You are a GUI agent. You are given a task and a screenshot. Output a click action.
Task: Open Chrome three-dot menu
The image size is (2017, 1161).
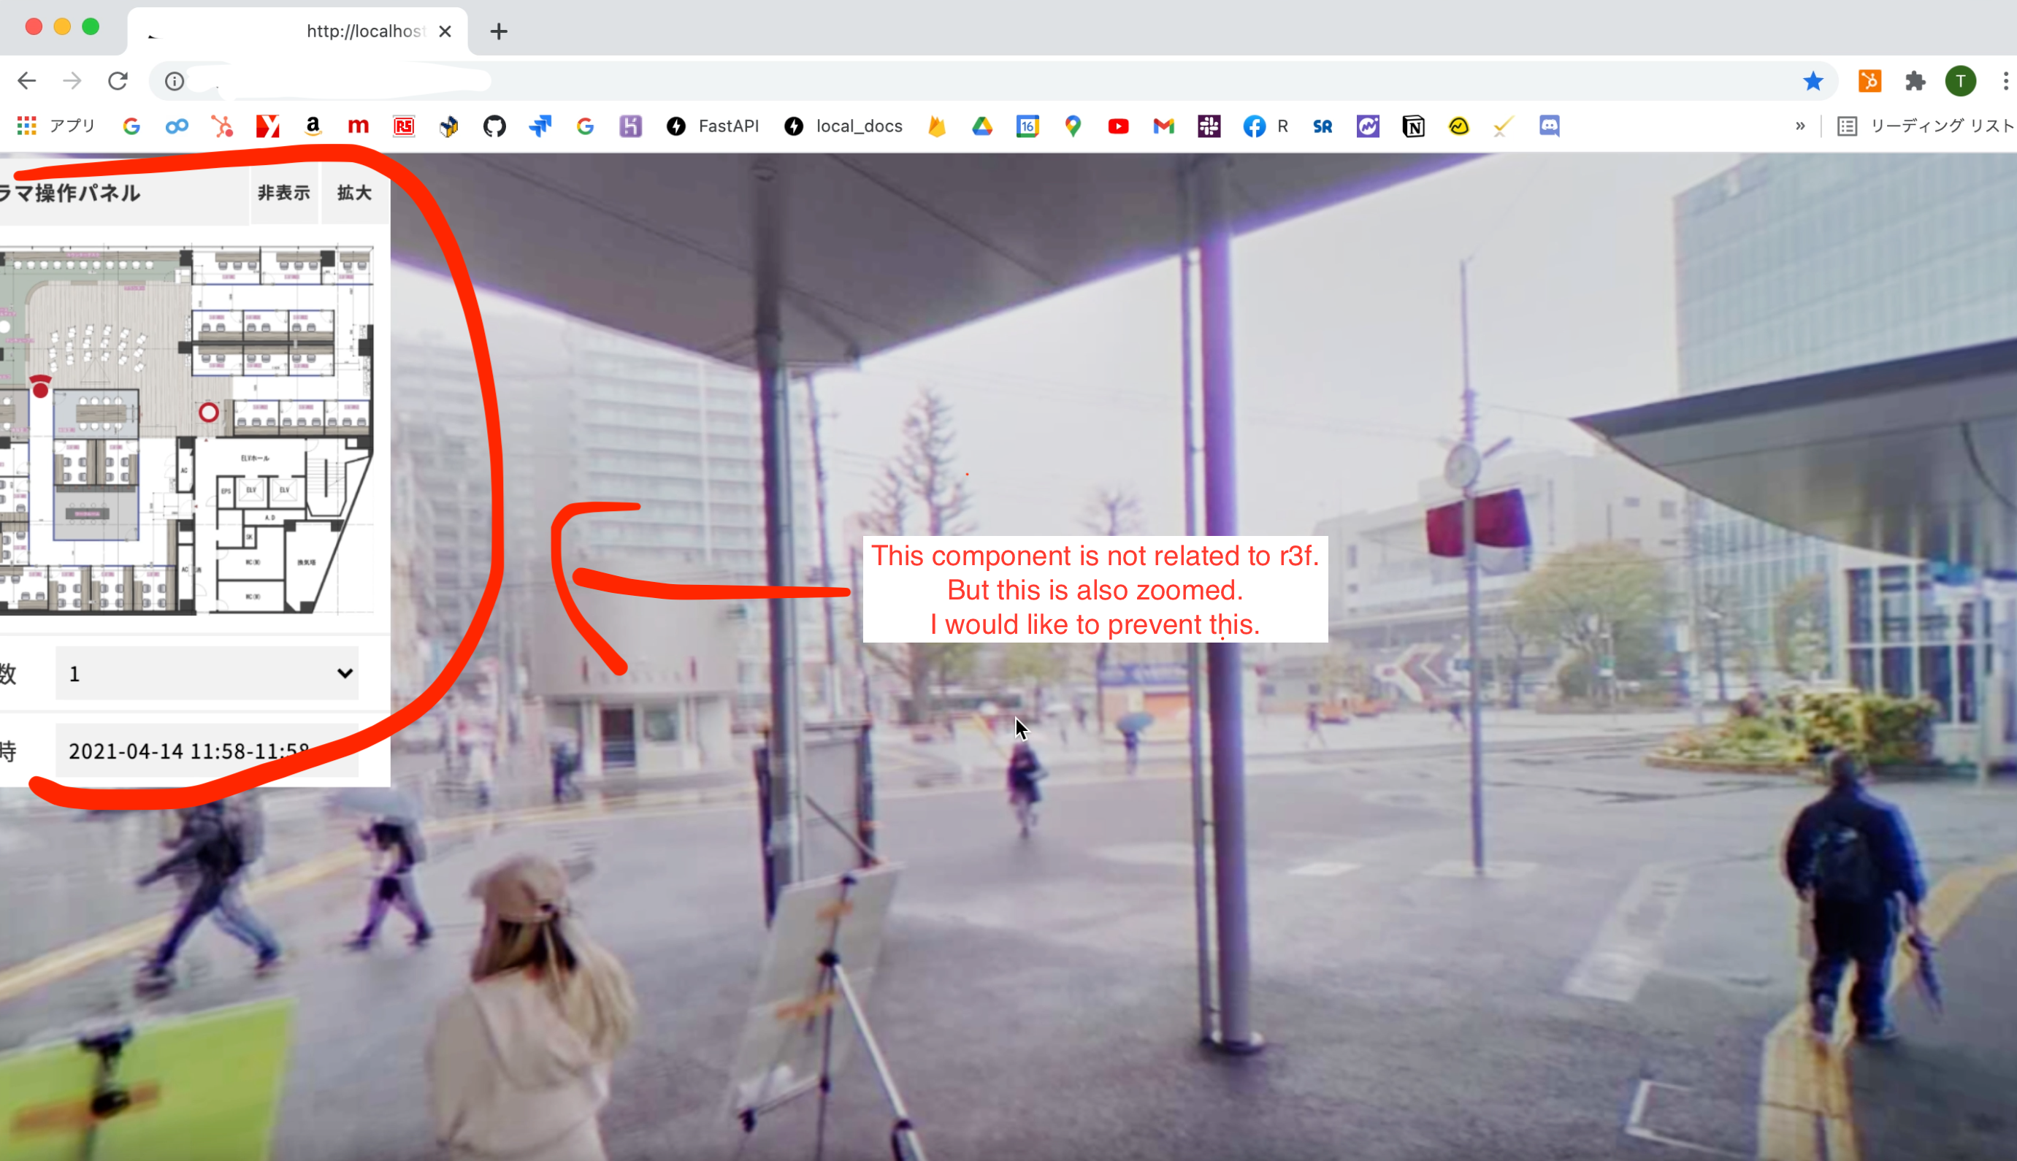[x=2006, y=80]
